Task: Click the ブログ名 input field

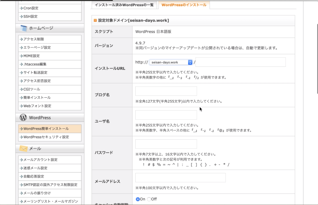Action: [166, 91]
